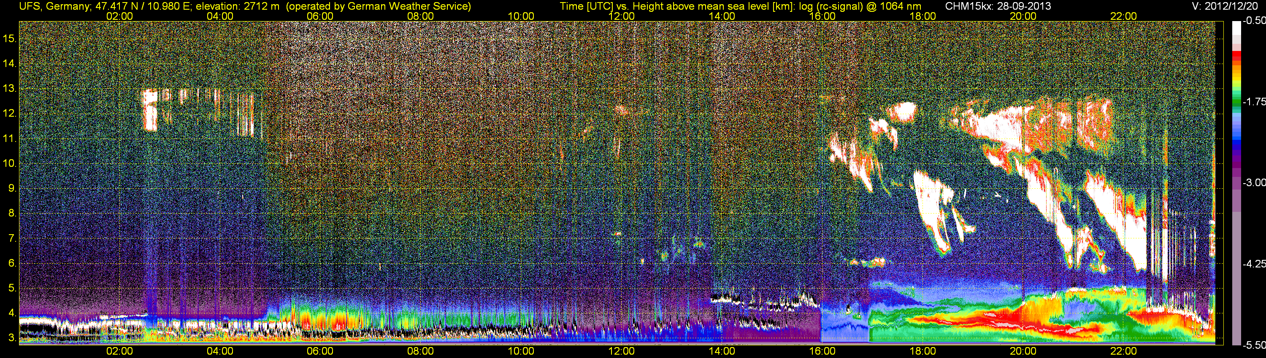Click the 9. km height axis label
The image size is (1266, 358).
(x=12, y=188)
